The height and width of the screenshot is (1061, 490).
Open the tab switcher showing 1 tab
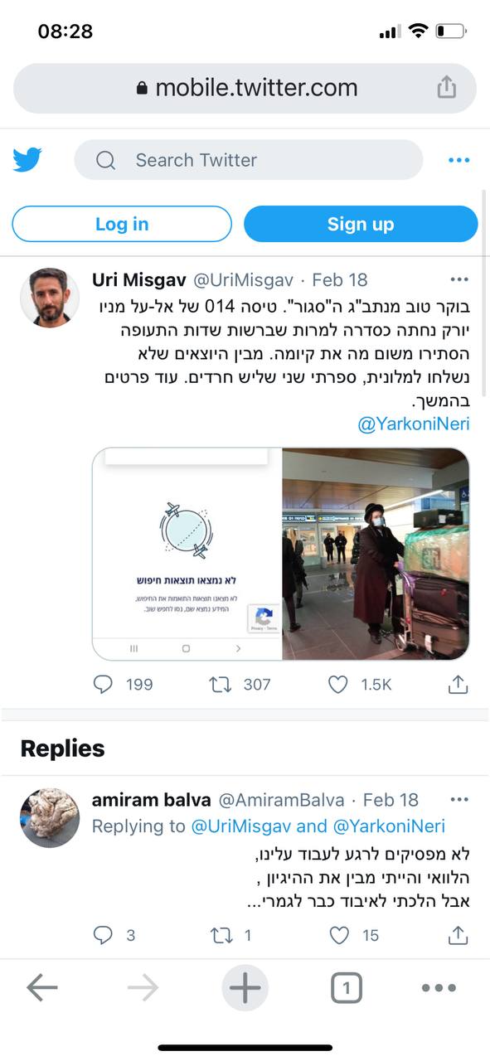click(x=347, y=988)
